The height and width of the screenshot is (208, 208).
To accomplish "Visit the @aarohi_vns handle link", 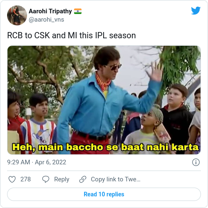I will pyautogui.click(x=46, y=20).
